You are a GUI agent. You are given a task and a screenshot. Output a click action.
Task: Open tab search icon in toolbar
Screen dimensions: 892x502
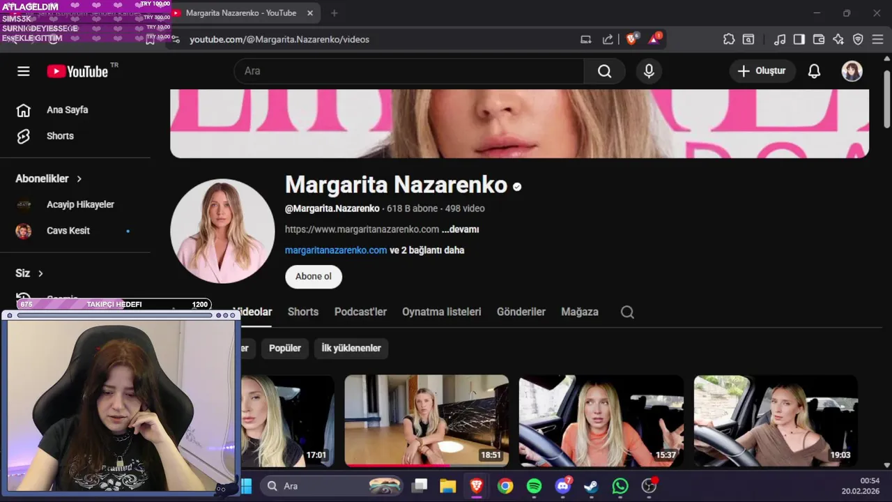748,39
